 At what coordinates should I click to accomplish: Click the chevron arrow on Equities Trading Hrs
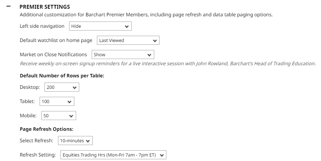162,155
